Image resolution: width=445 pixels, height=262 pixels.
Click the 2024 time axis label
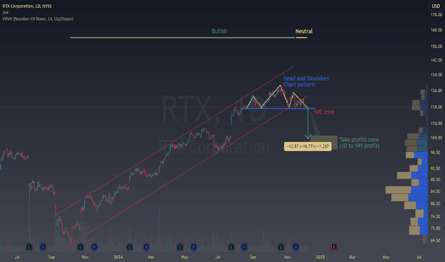point(118,257)
